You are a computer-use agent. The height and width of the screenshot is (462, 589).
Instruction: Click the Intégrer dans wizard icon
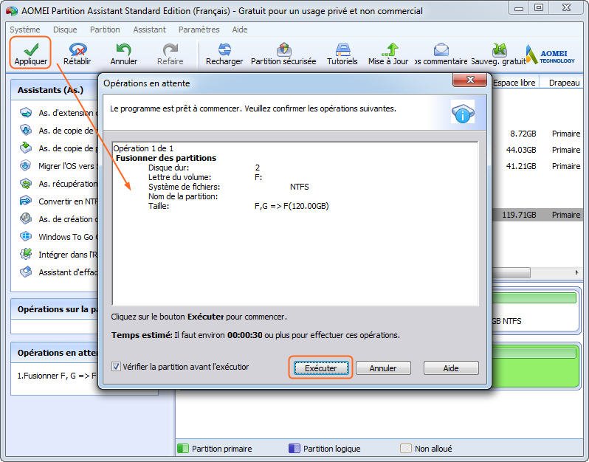pos(26,255)
